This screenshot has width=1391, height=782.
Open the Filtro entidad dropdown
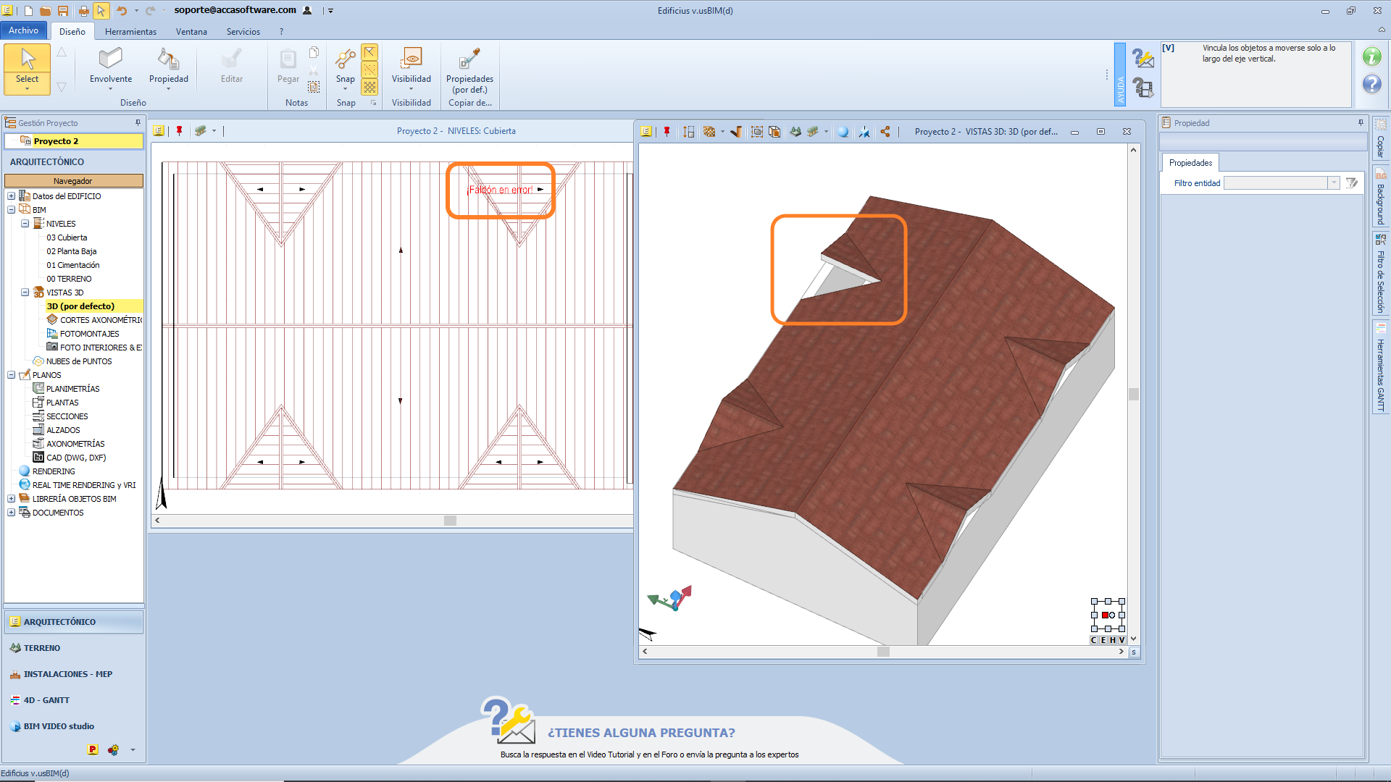click(x=1333, y=183)
